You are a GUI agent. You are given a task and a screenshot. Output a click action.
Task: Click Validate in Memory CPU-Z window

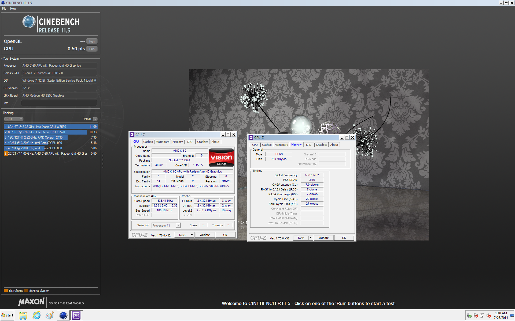pyautogui.click(x=323, y=238)
